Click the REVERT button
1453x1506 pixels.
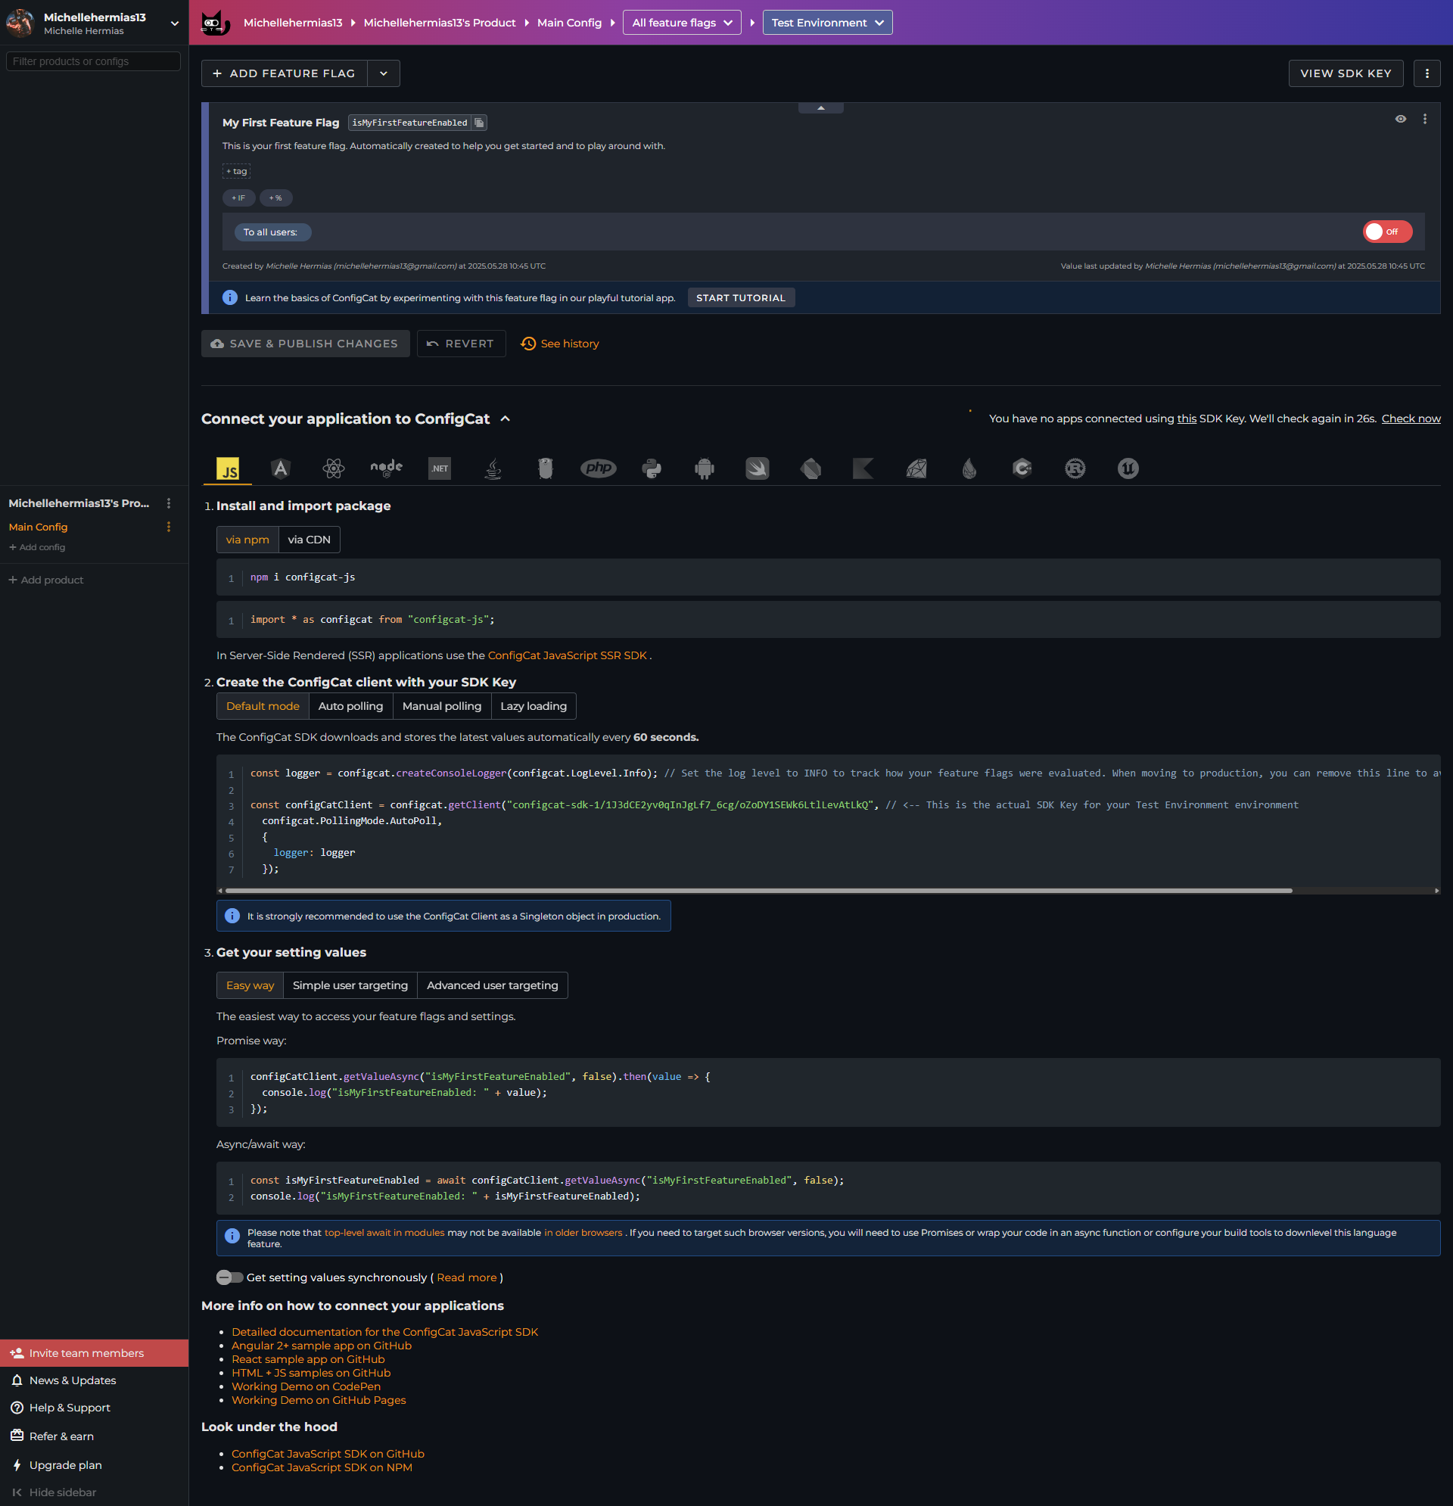coord(461,344)
